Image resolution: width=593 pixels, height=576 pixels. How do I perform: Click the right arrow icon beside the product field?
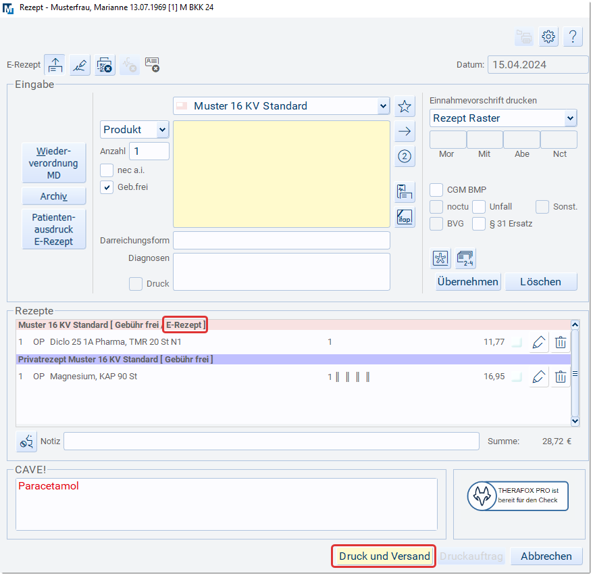[x=405, y=131]
